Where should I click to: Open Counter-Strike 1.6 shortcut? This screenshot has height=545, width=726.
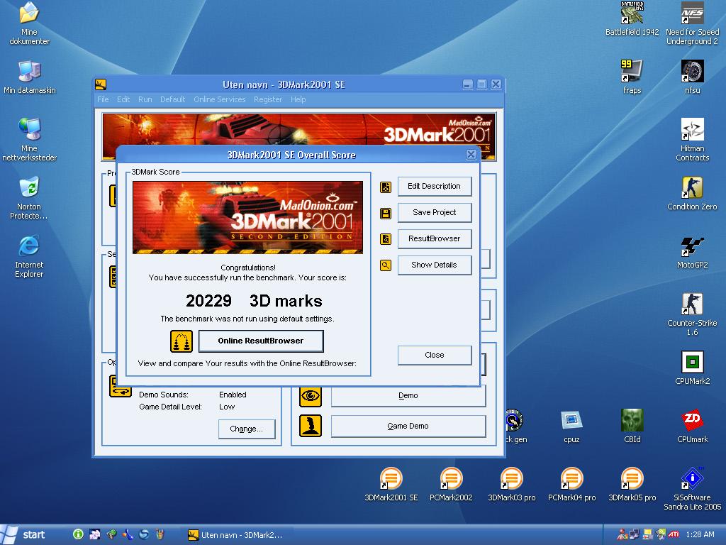point(692,314)
